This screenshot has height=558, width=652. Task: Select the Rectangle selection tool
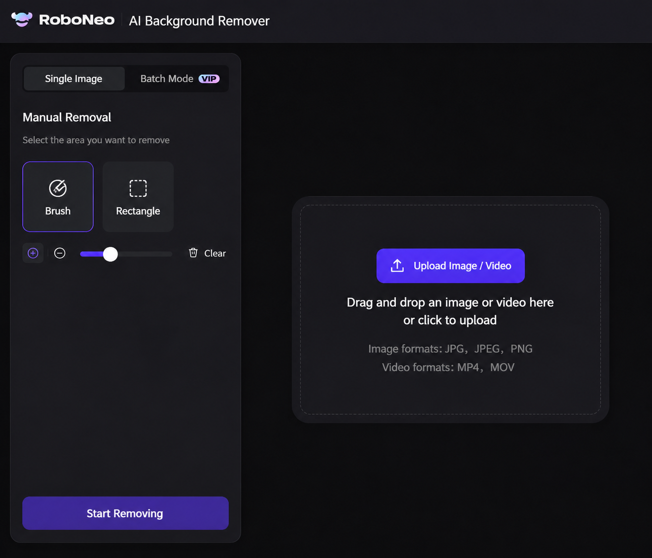[x=138, y=197]
